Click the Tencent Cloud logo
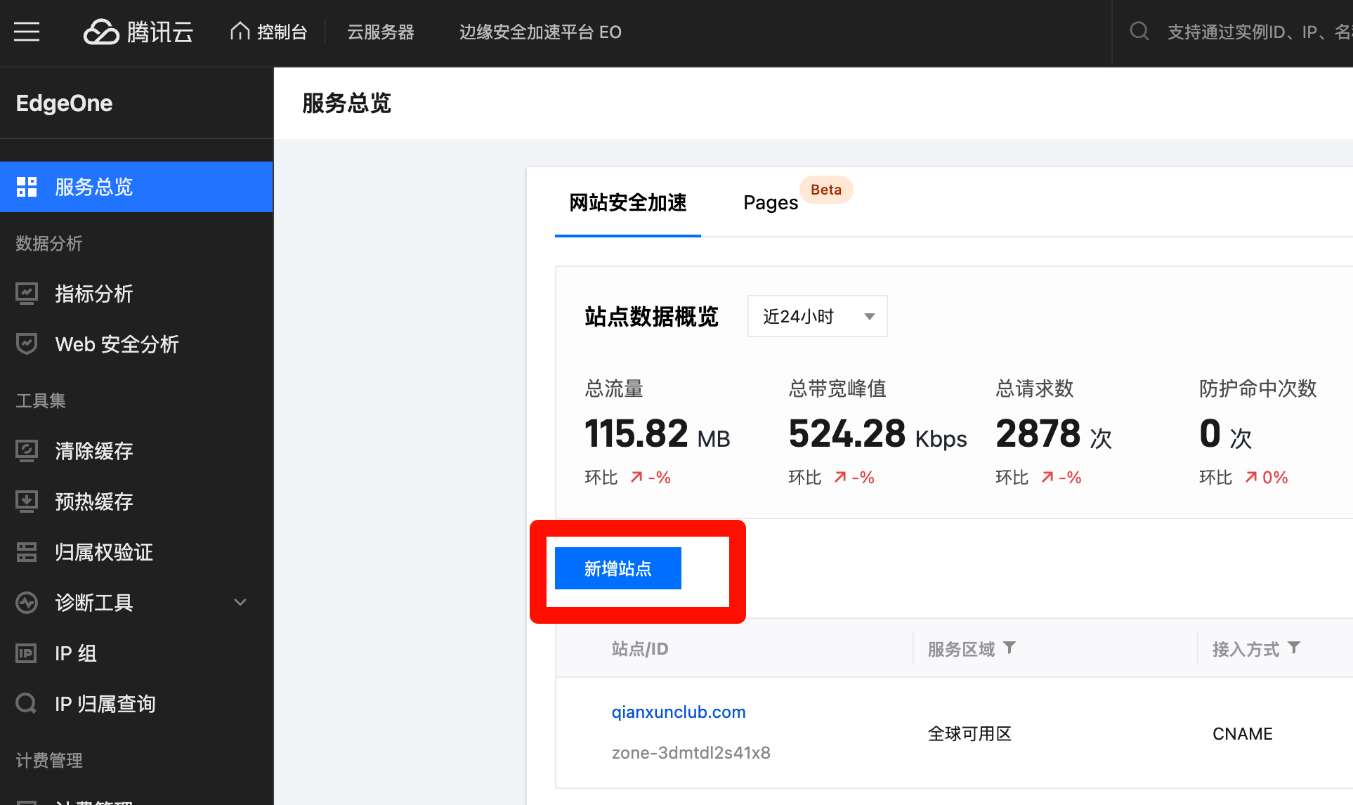The image size is (1353, 805). point(138,32)
